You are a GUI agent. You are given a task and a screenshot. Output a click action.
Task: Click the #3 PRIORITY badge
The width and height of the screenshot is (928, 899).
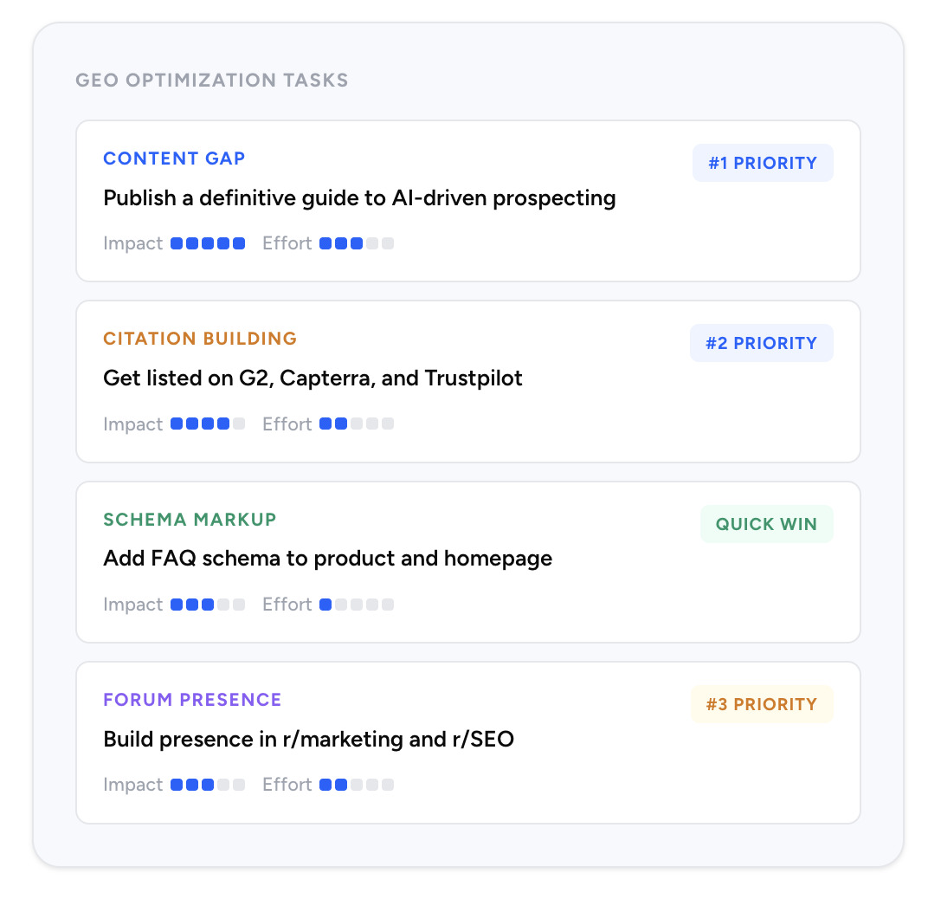click(x=761, y=704)
